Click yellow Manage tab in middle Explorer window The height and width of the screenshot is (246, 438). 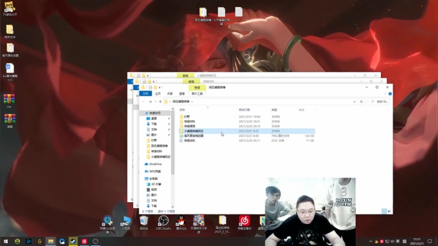[191, 82]
